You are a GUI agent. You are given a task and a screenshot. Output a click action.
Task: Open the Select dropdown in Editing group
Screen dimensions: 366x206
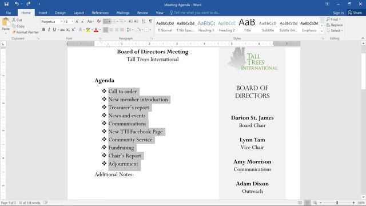tap(335, 30)
